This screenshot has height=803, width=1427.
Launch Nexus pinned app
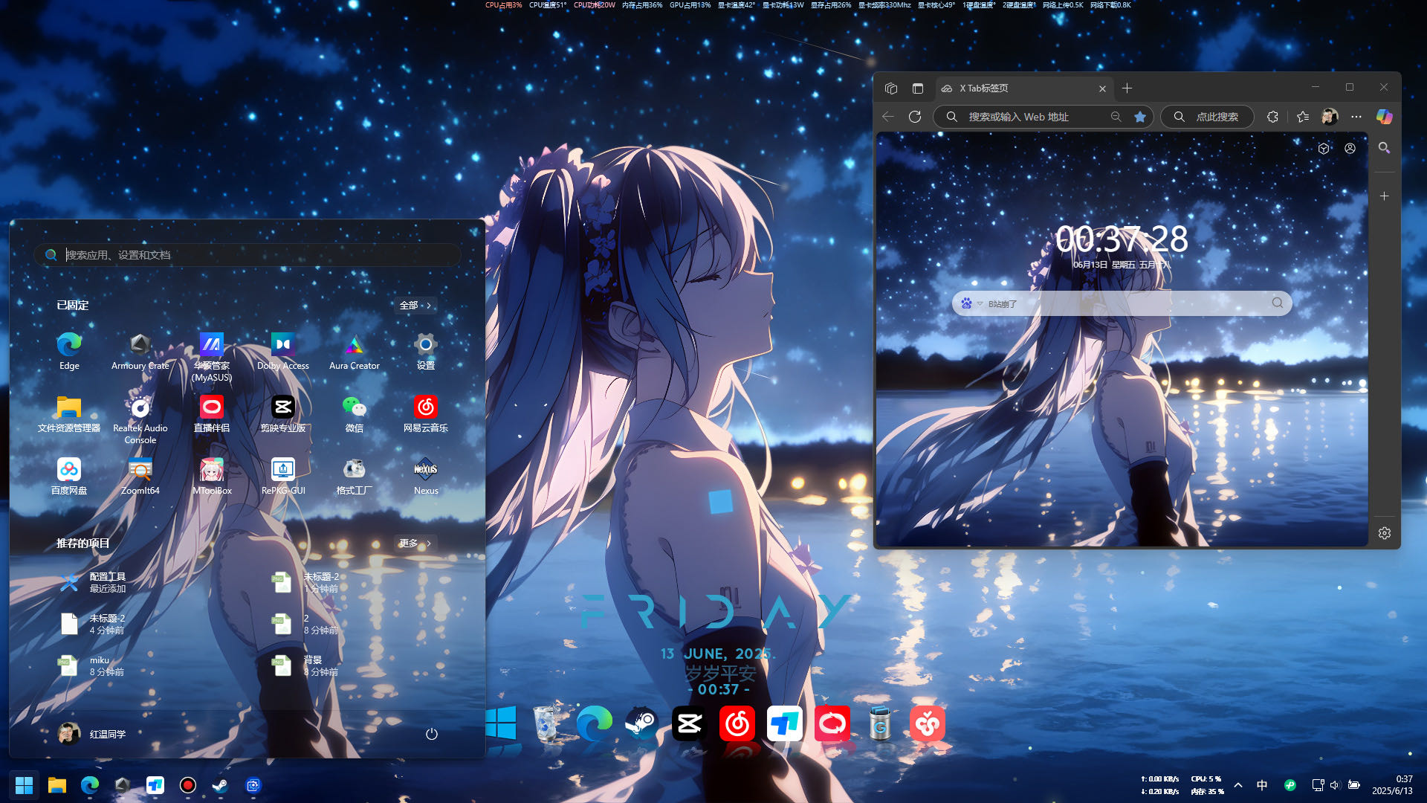pos(426,476)
